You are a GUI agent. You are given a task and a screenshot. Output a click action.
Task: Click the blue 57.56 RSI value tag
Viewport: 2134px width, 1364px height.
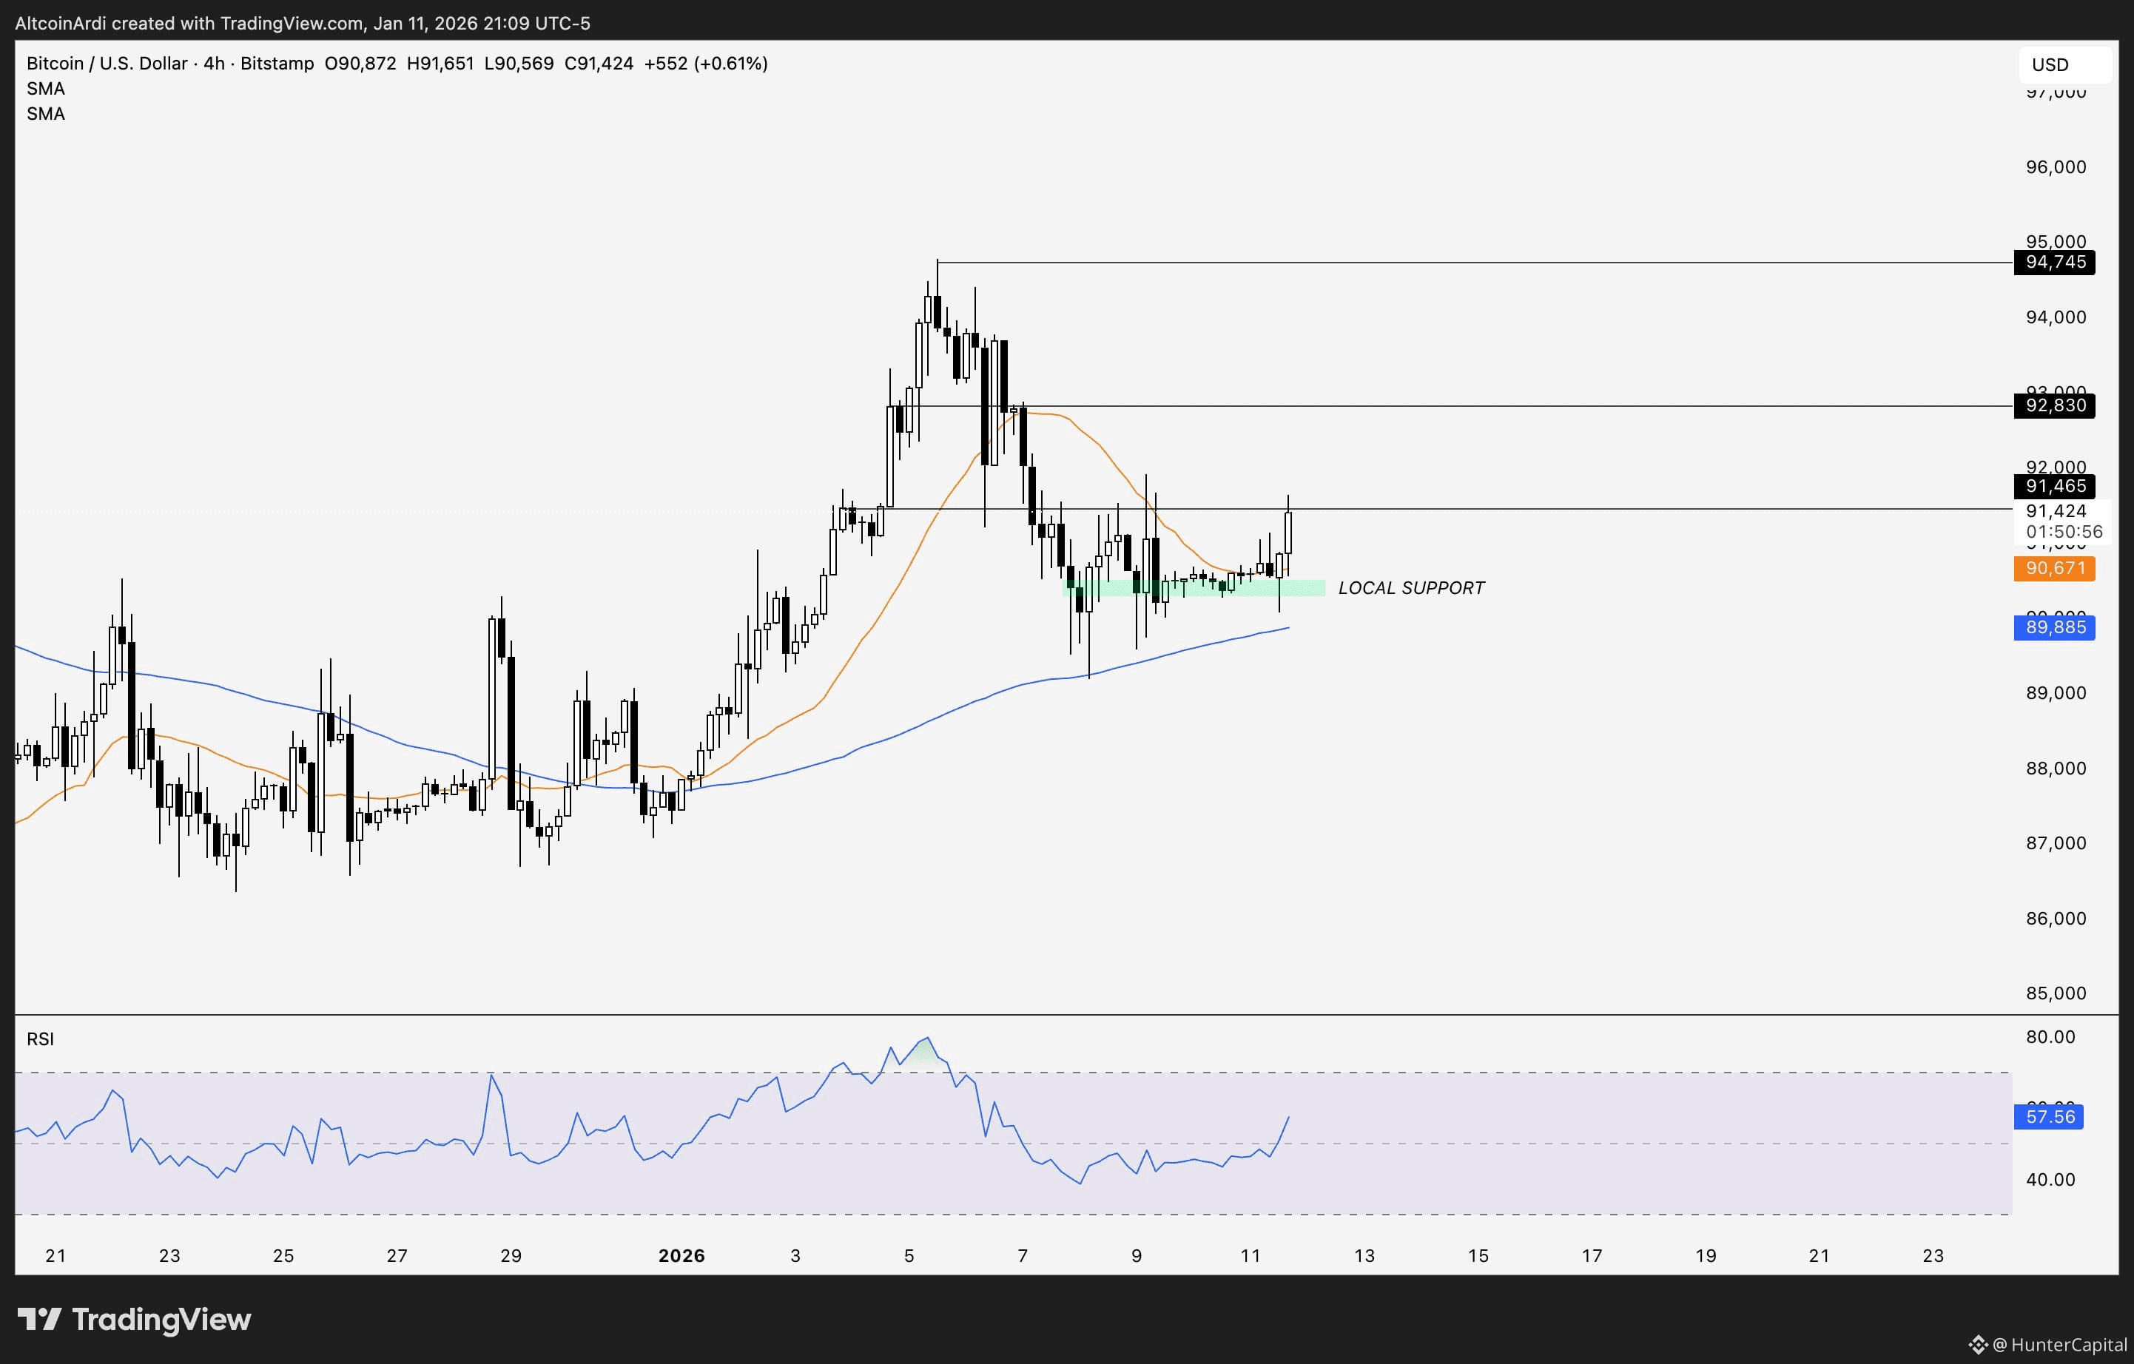pyautogui.click(x=2049, y=1117)
